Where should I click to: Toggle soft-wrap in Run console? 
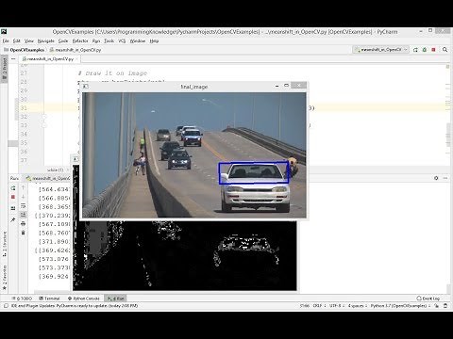23,206
